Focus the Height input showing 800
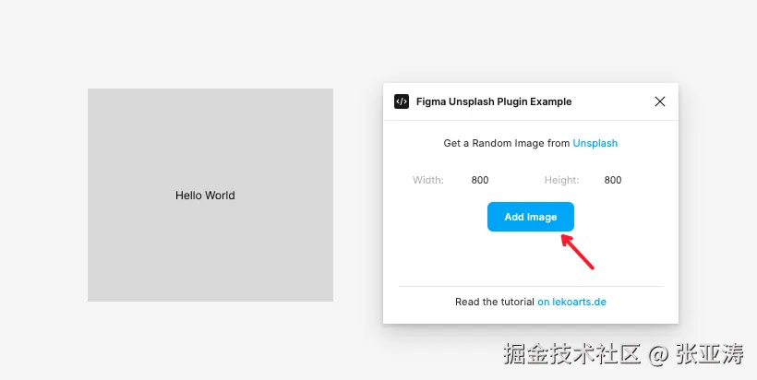757x380 pixels. [613, 181]
